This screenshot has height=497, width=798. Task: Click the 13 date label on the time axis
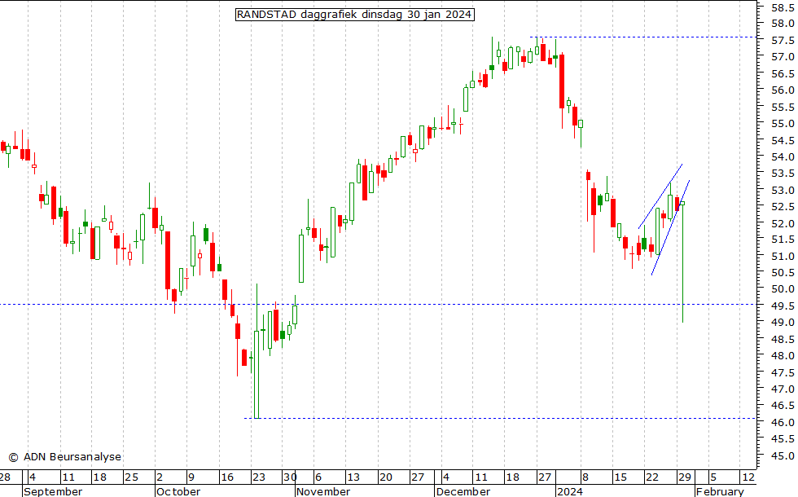click(x=353, y=477)
